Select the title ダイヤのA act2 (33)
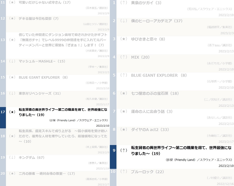This screenshot has width=234, height=186. [150, 130]
